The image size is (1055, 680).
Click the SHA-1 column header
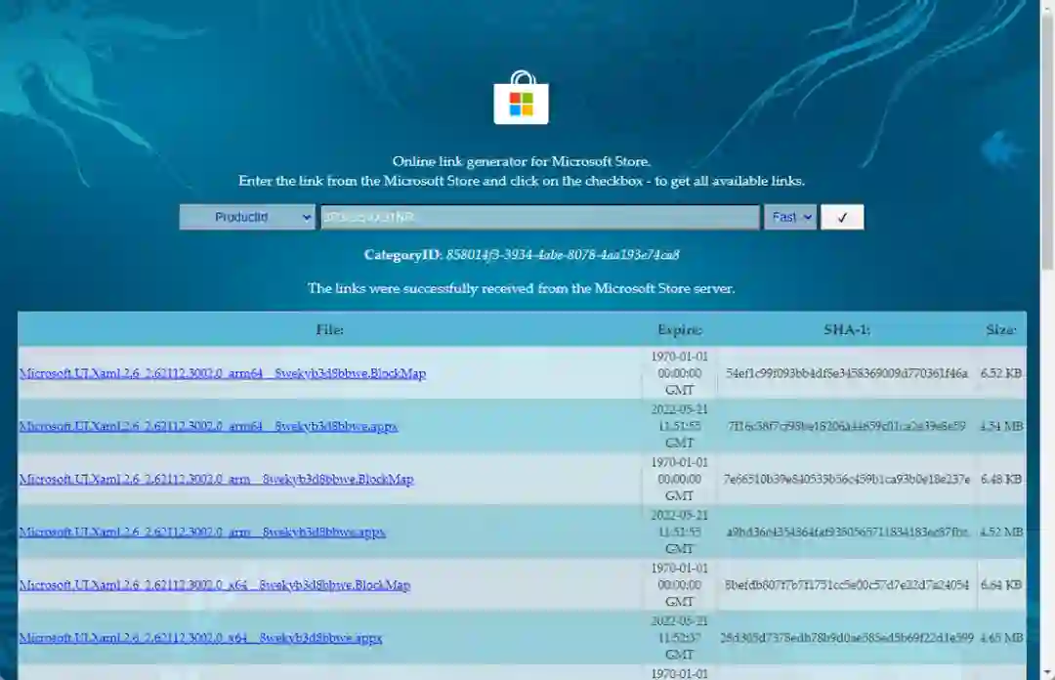click(846, 330)
